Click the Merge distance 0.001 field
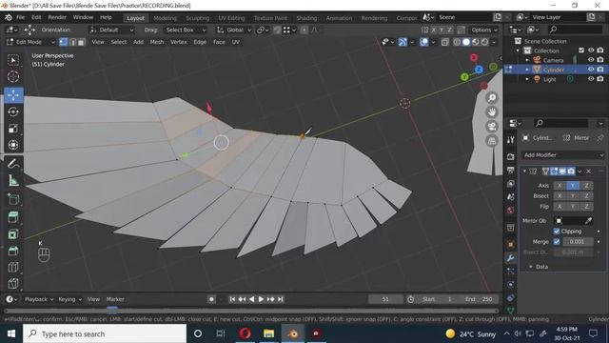 click(x=578, y=241)
